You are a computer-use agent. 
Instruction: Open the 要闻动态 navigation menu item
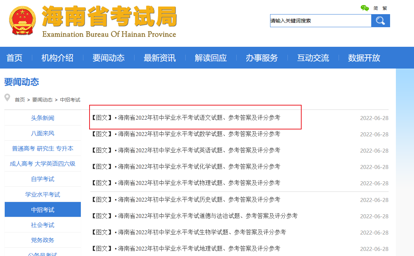coord(108,58)
